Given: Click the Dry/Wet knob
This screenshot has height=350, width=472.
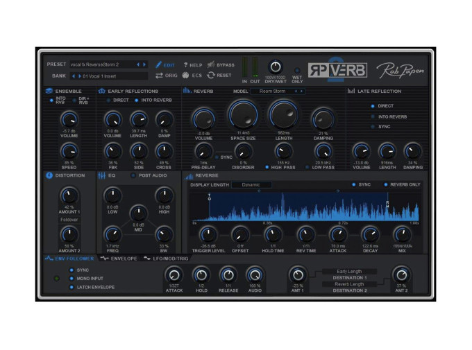Looking at the screenshot, I should point(276,66).
